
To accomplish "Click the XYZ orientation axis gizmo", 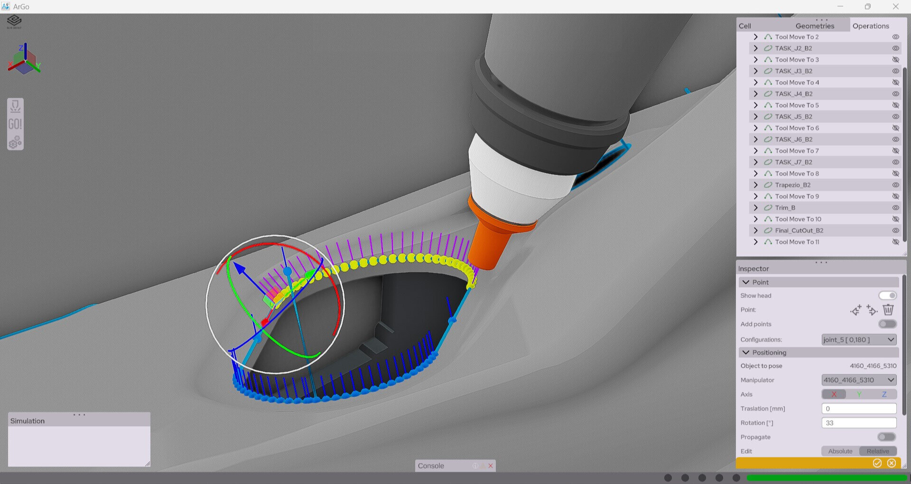I will coord(24,60).
